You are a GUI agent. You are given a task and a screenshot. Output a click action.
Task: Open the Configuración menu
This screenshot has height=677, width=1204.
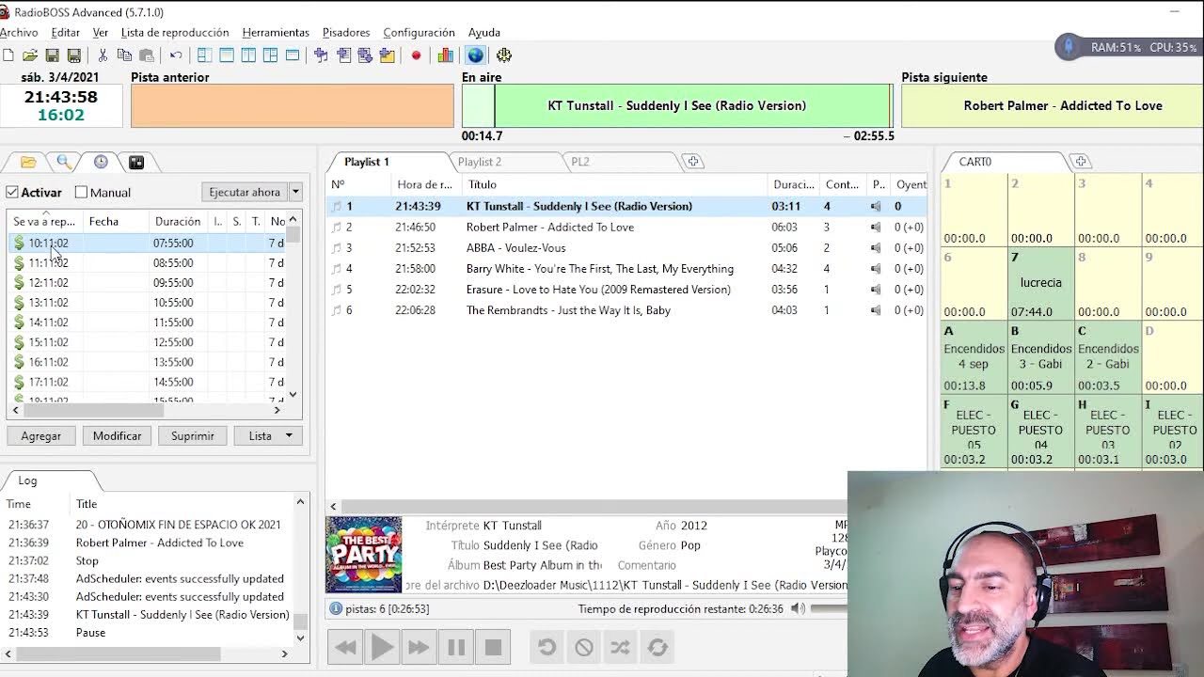point(419,32)
